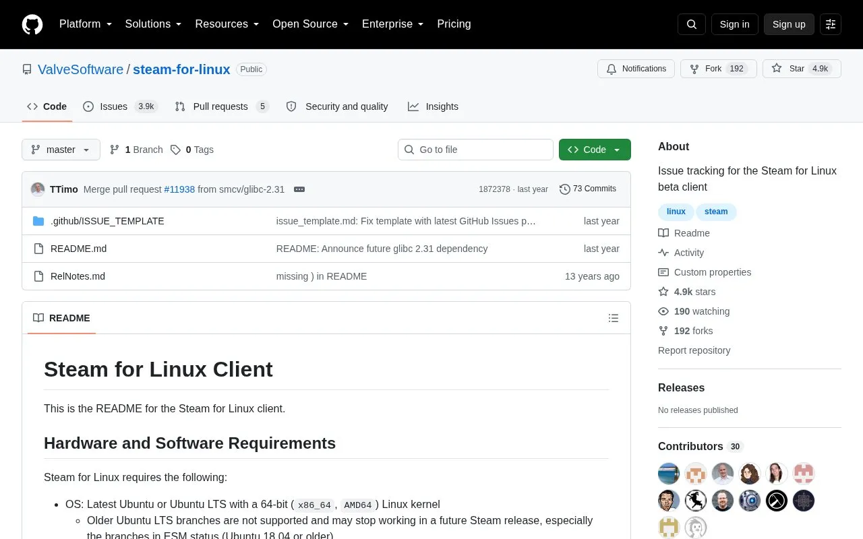Open the README outline list icon

614,318
